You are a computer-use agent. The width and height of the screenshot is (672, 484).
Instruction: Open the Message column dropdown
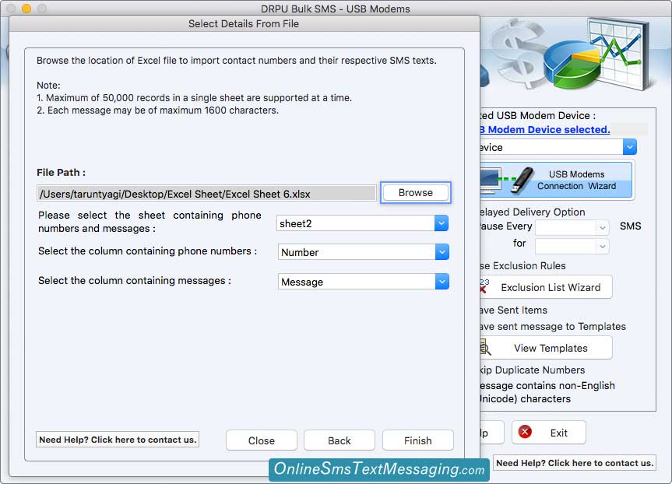click(442, 282)
